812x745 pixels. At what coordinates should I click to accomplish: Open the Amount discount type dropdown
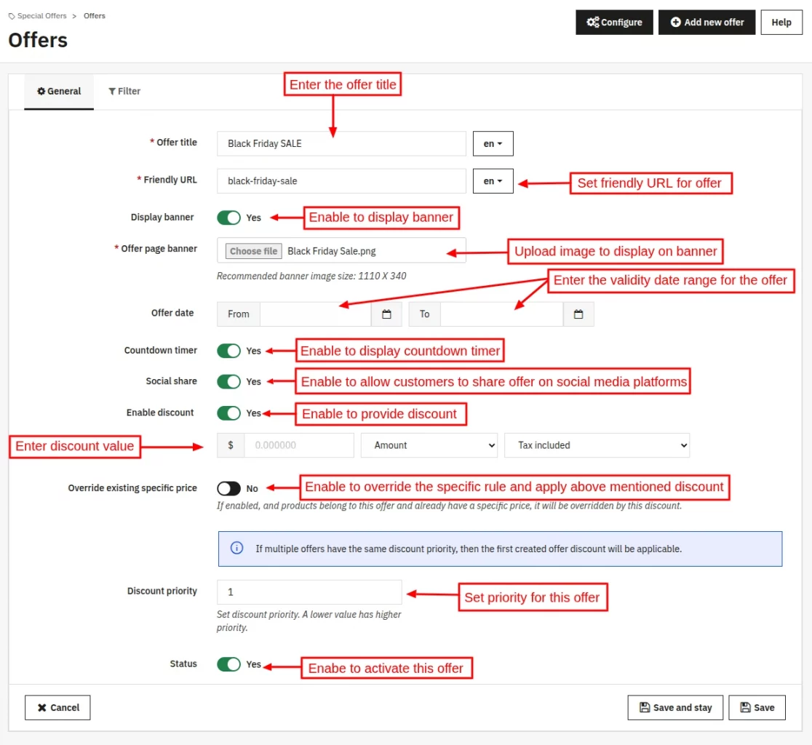pos(429,445)
